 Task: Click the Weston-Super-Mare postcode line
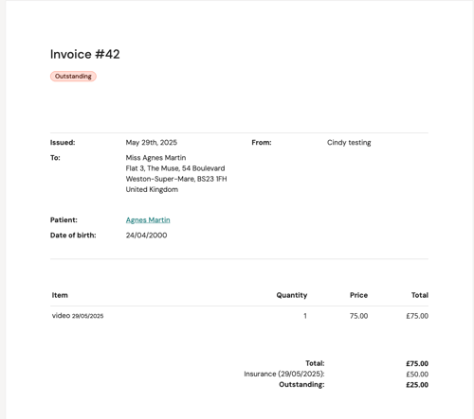click(176, 179)
